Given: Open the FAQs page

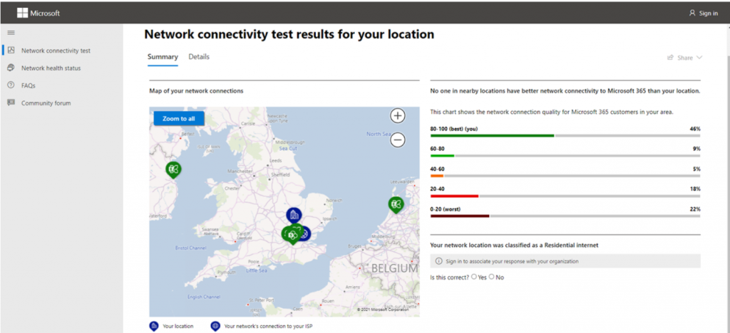Looking at the screenshot, I should click(x=29, y=86).
